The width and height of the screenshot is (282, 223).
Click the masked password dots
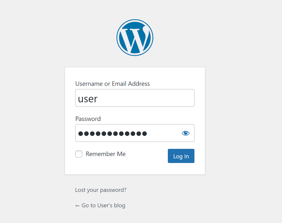coord(112,134)
